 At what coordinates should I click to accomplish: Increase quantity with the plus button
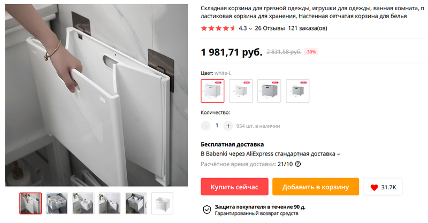click(x=228, y=126)
